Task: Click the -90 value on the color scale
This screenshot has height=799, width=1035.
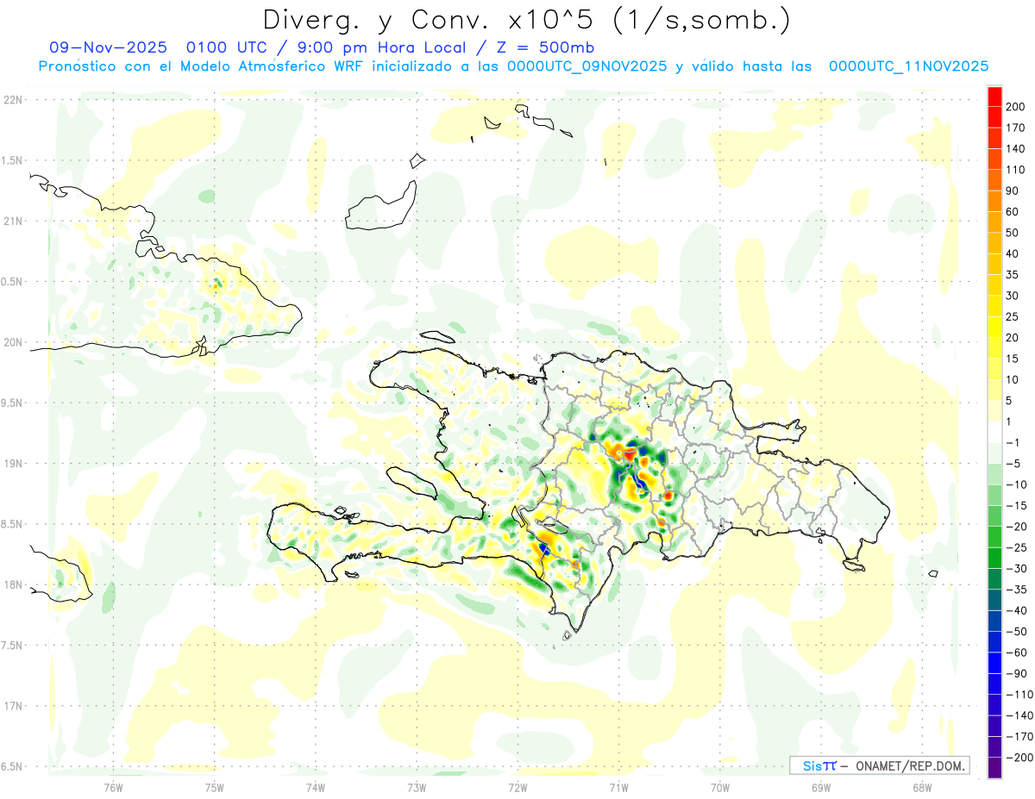Action: pos(1015,673)
